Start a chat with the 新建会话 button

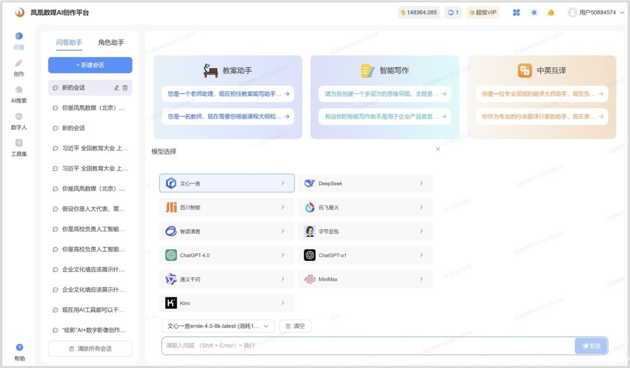point(90,65)
